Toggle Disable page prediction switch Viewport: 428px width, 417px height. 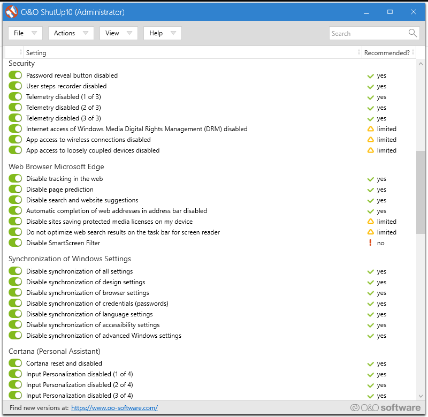(x=16, y=189)
